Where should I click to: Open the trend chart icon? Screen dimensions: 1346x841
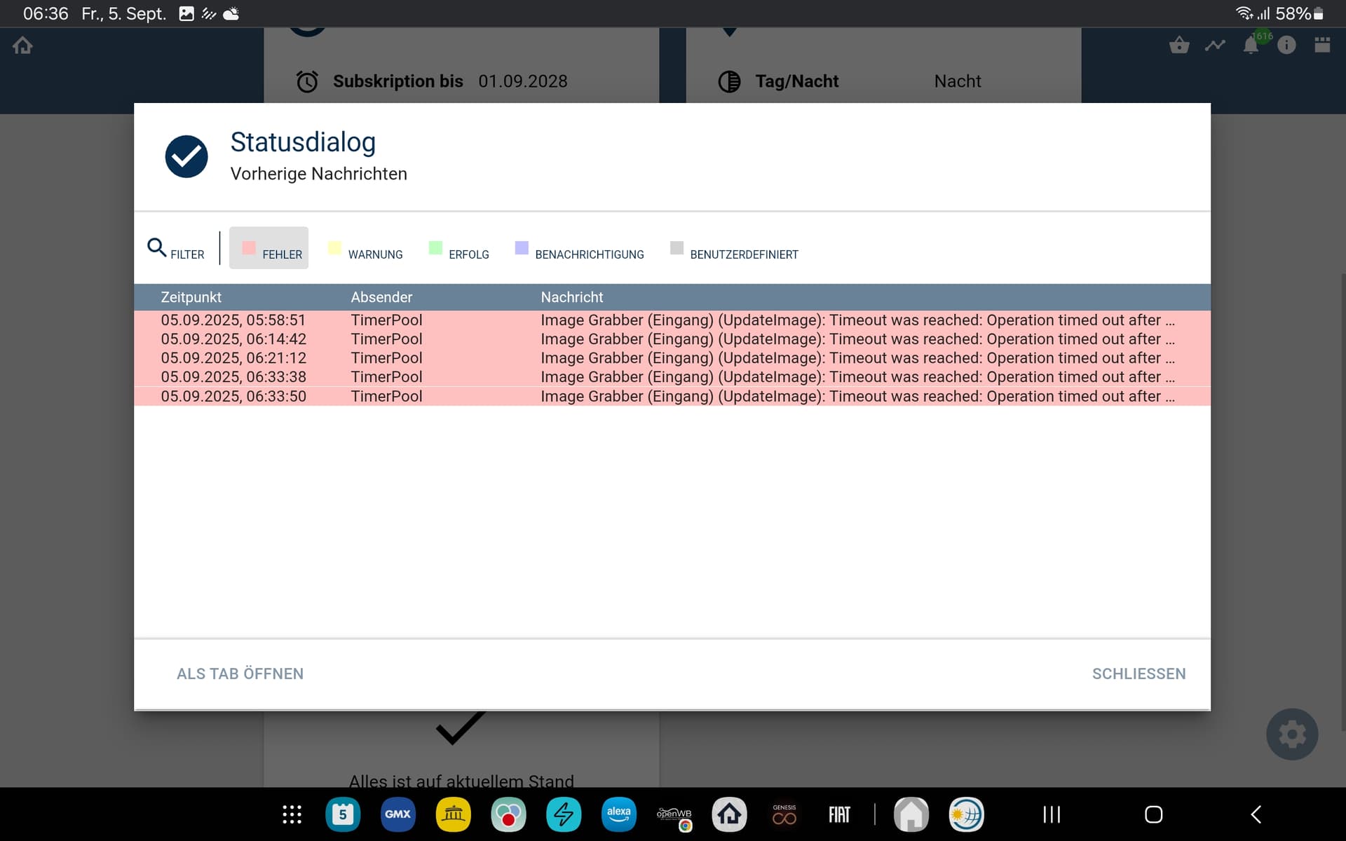[1215, 46]
